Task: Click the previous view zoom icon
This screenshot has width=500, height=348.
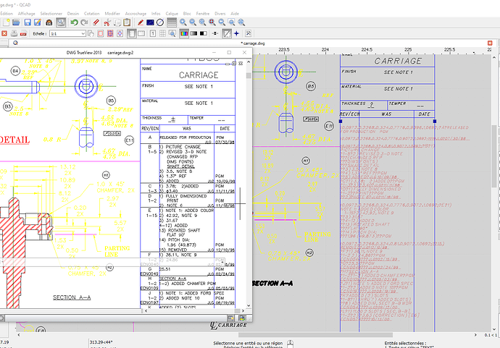Action: [x=222, y=22]
